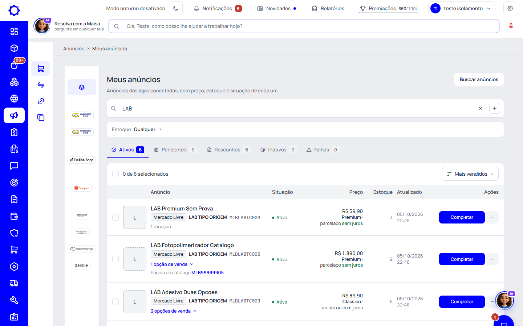This screenshot has height=326, width=523.
Task: Open products cube icon in sidebar
Action: (14, 48)
